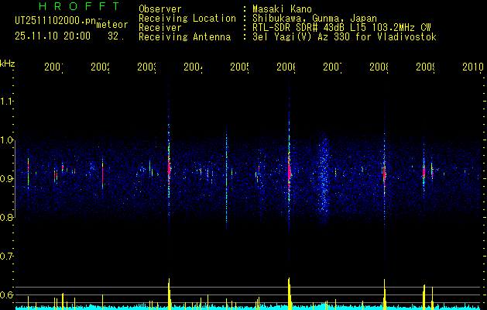Click the green HROFFT title
Screen dimensions: 487x310
[79, 6]
